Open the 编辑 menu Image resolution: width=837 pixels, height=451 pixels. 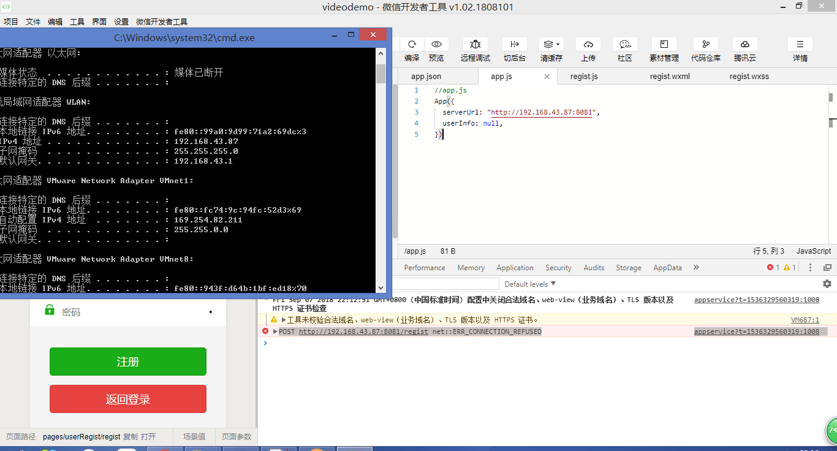55,21
